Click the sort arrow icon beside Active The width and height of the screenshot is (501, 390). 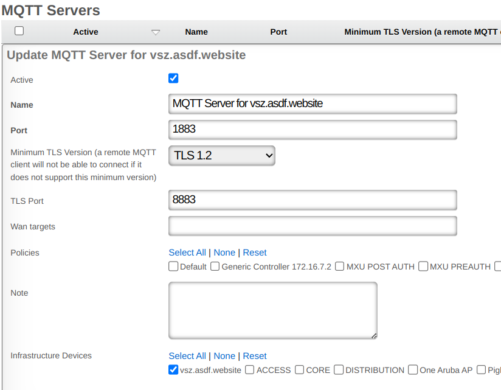(156, 32)
